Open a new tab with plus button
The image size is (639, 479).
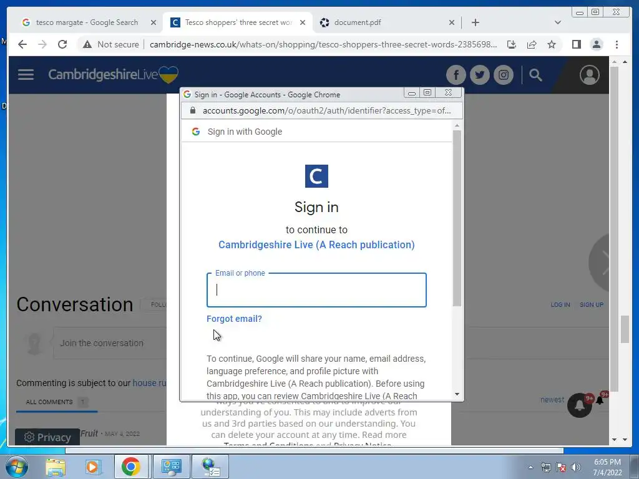click(x=475, y=22)
